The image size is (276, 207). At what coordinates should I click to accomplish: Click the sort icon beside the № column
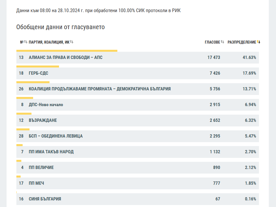pos(26,42)
